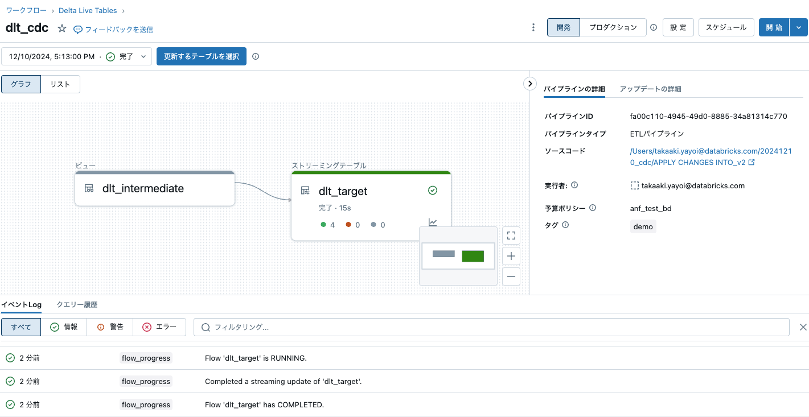Screen dimensions: 809x417
Task: Select クエリー履歴 tab
Action: click(x=77, y=305)
